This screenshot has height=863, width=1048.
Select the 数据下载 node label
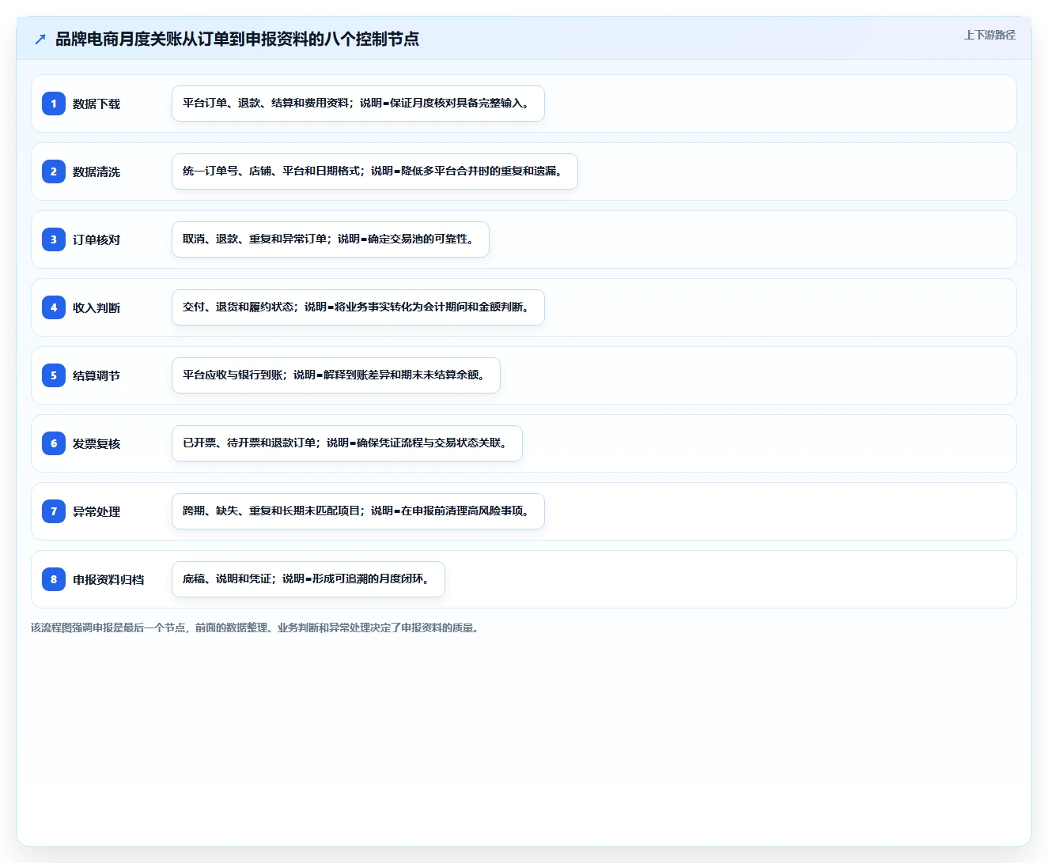(x=96, y=104)
